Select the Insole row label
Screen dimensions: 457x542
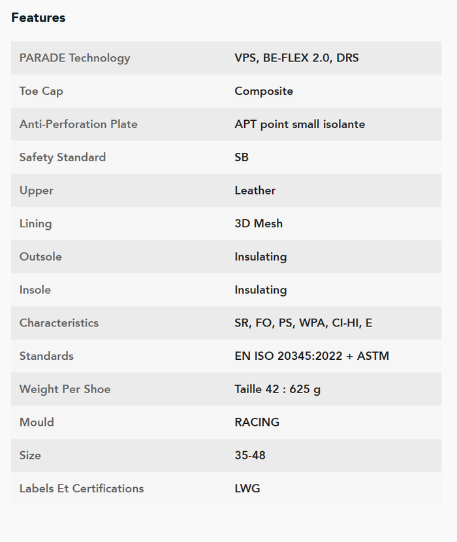click(35, 290)
